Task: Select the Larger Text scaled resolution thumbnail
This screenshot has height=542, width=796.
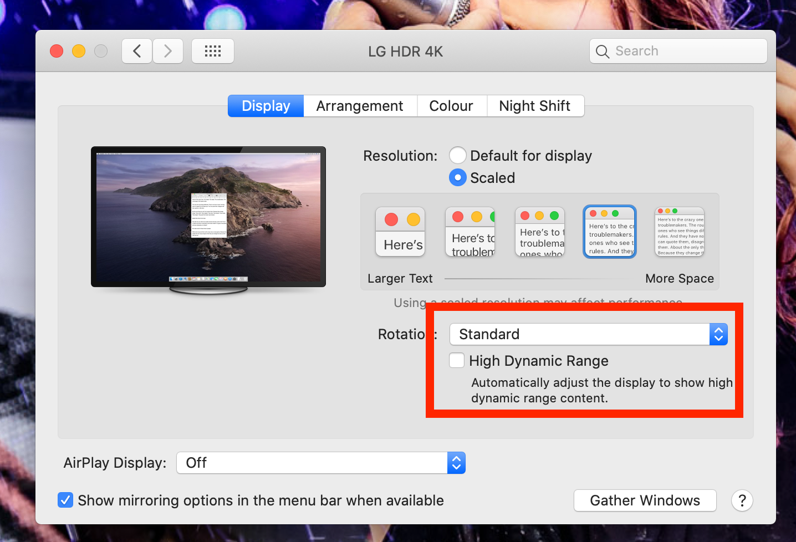Action: [x=400, y=232]
